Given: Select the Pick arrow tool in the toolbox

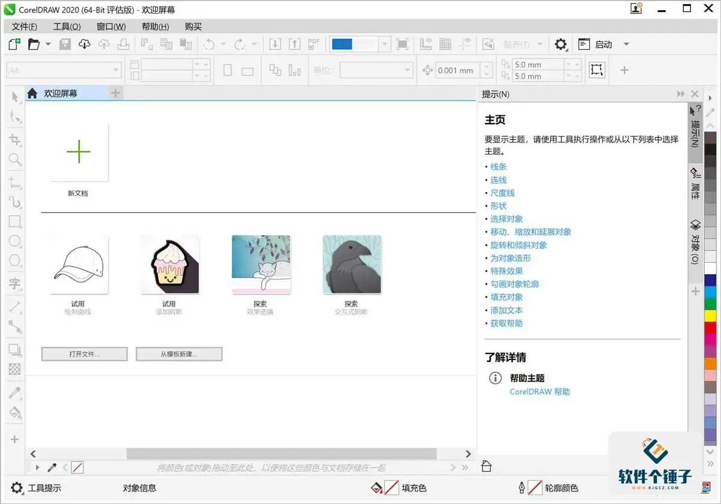Looking at the screenshot, I should (15, 97).
